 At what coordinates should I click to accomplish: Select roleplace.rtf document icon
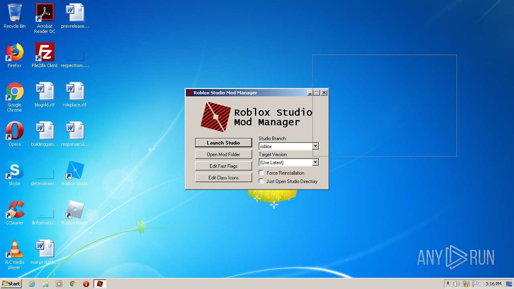75,95
